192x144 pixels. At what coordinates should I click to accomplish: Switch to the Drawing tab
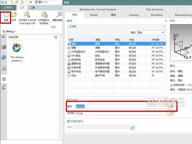coord(134,15)
